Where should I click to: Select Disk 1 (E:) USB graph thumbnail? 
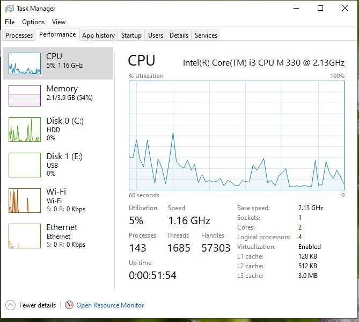click(25, 165)
